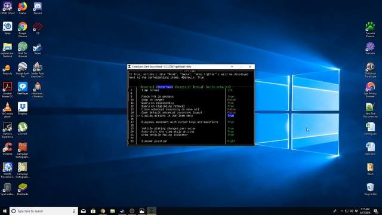Open the Google Chrome desktop icon
Viewport: 382px width, 215px height.
point(23,29)
